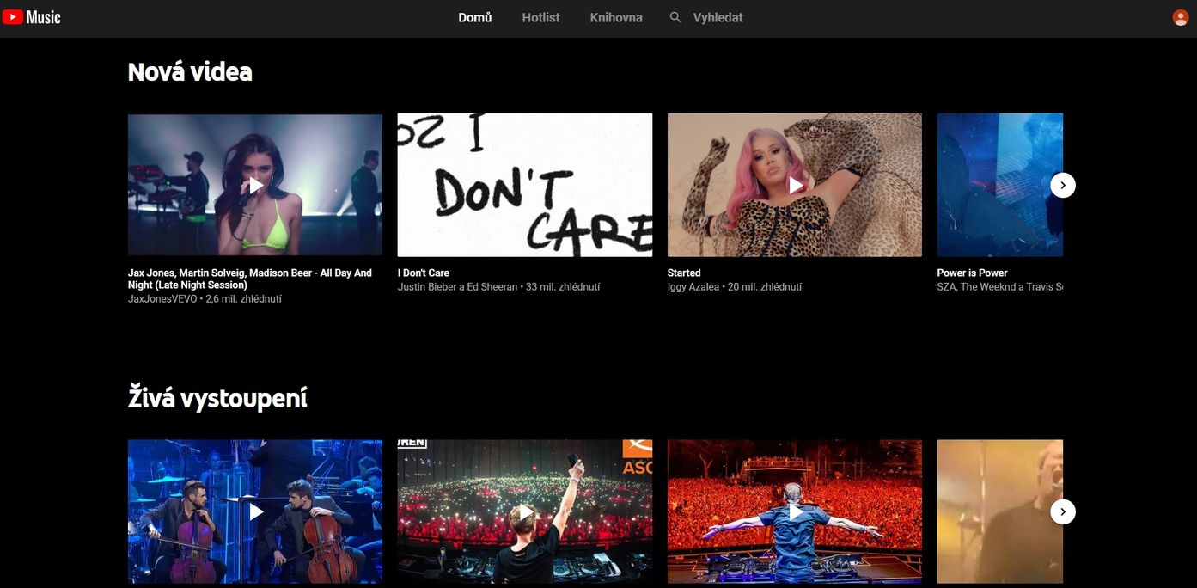The width and height of the screenshot is (1197, 588).
Task: Click the Started title link
Action: coord(684,273)
